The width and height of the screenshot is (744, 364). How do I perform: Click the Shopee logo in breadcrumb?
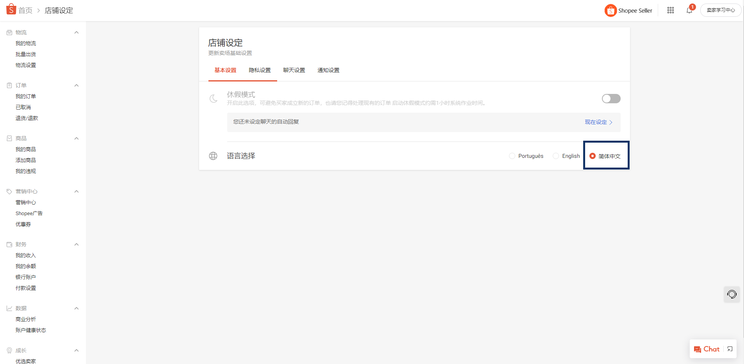point(11,9)
